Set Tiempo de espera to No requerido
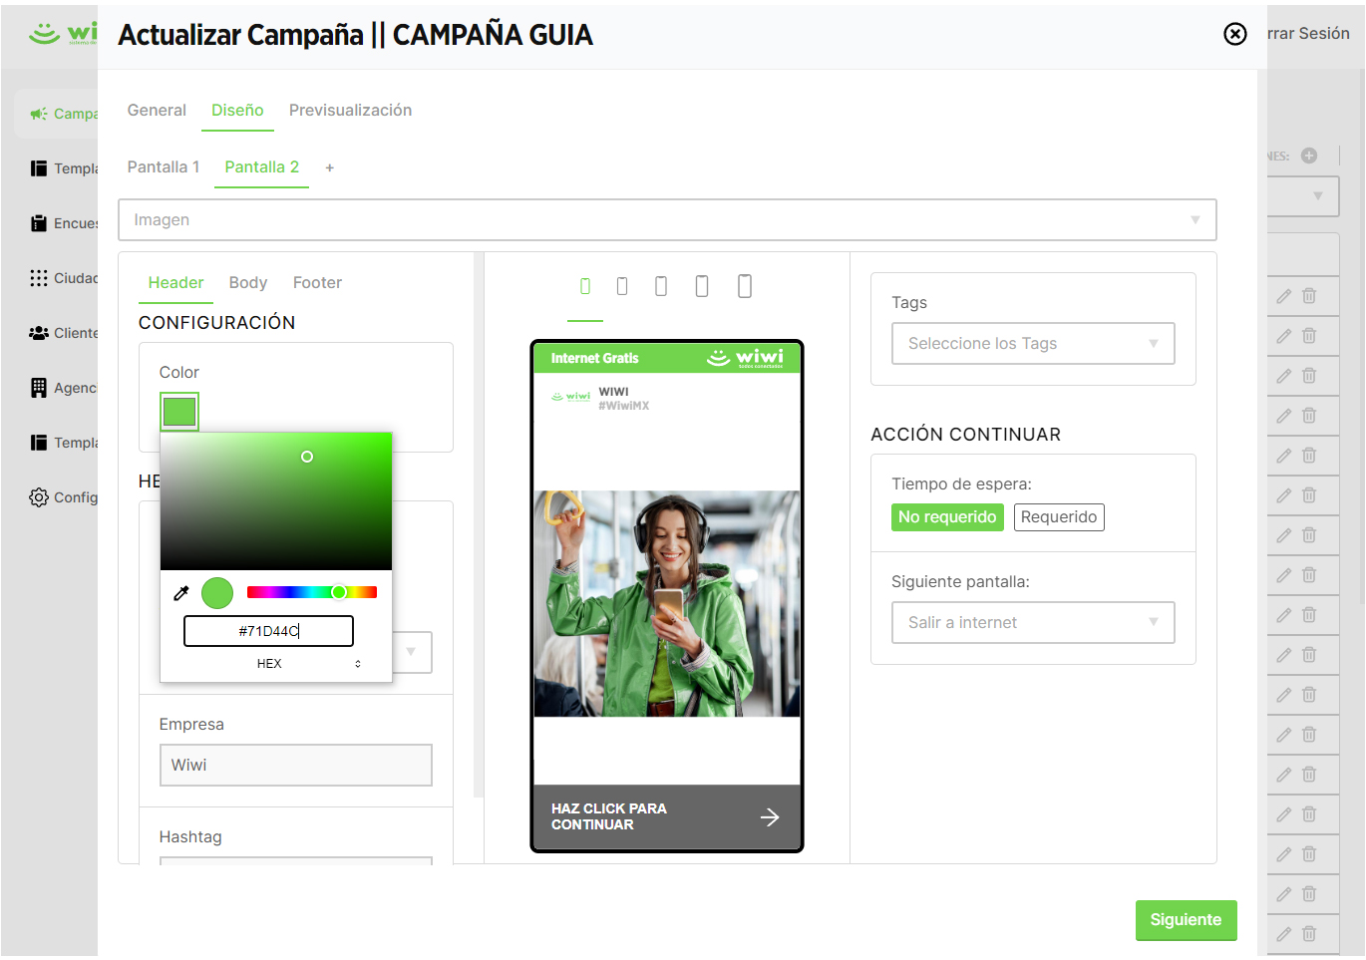This screenshot has width=1366, height=960. pyautogui.click(x=947, y=517)
